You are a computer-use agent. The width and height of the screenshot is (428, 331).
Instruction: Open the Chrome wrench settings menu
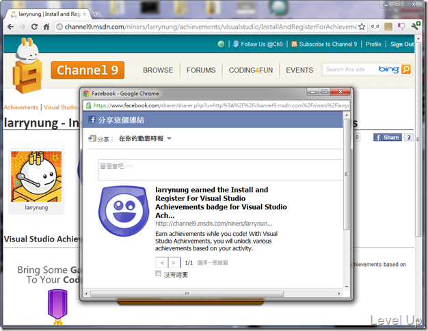point(415,26)
